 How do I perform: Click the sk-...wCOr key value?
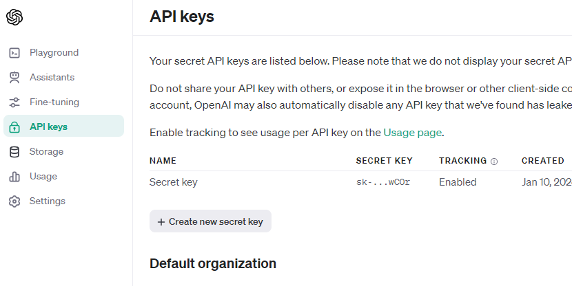[383, 182]
